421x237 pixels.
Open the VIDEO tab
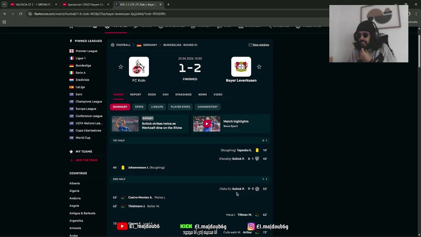pyautogui.click(x=218, y=94)
